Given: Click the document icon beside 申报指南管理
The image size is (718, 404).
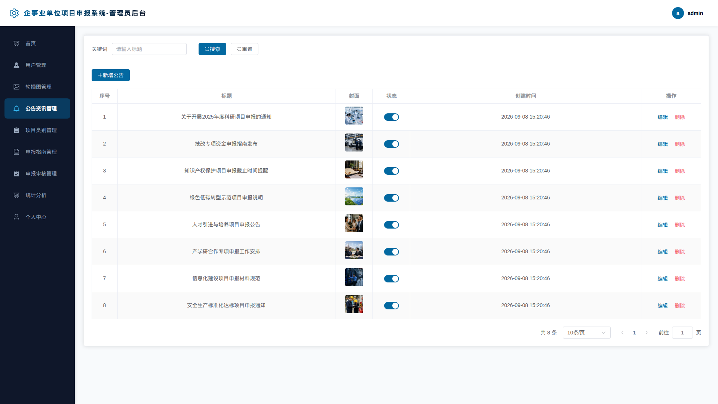Looking at the screenshot, I should (x=16, y=152).
